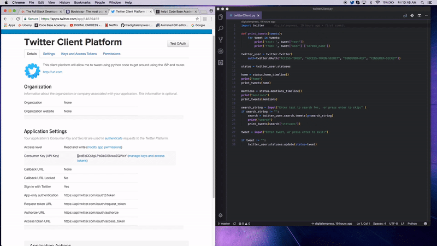This screenshot has height=246, width=437.
Task: Open the http://url.com link
Action: [x=52, y=72]
